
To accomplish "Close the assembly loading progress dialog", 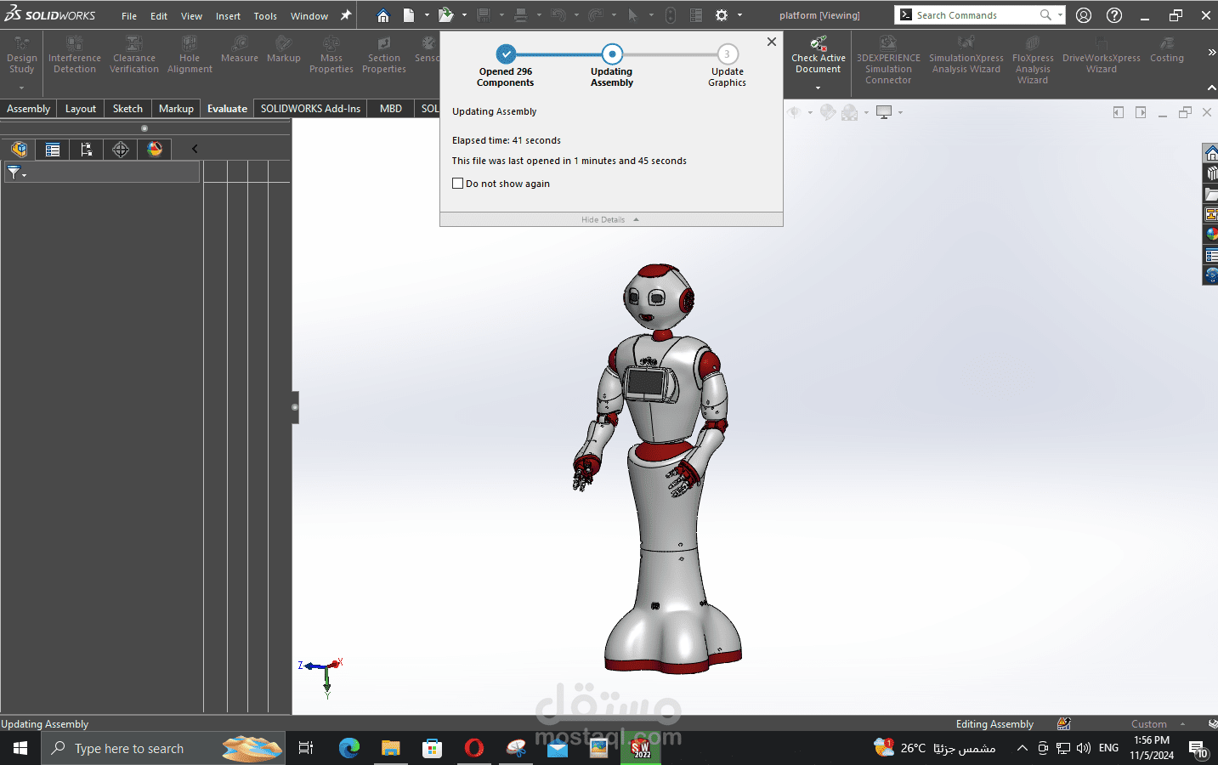I will [771, 42].
